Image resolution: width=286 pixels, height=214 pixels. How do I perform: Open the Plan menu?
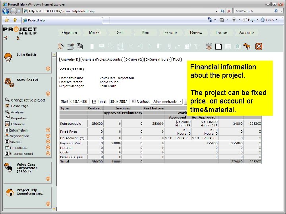145,32
